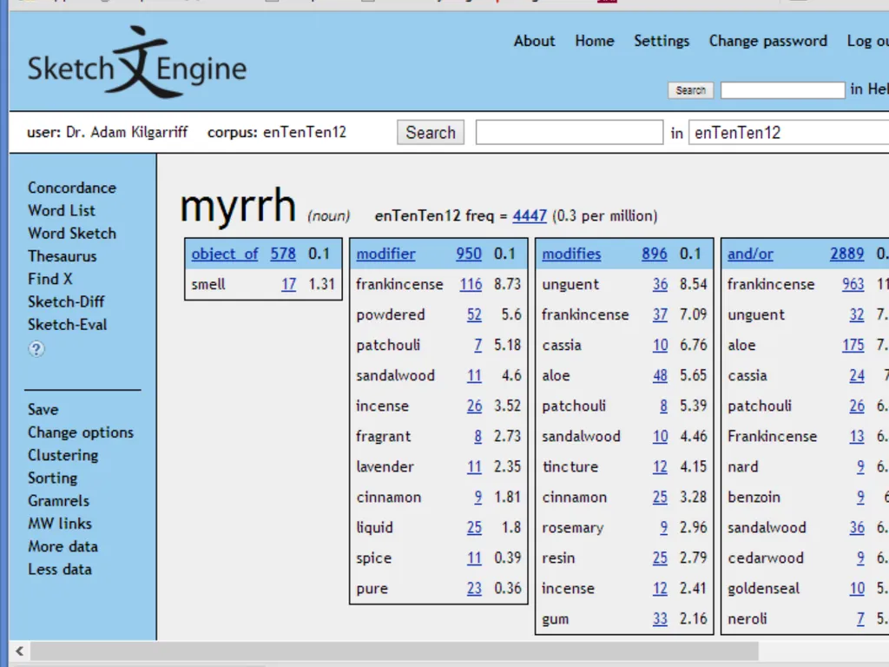Open Sketch-Eval

[x=68, y=325]
